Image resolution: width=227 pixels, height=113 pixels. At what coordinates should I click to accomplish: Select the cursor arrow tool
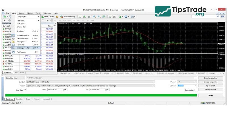[x=5, y=21]
